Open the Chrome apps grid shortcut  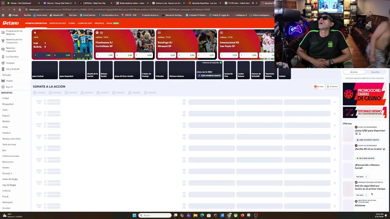point(3,15)
